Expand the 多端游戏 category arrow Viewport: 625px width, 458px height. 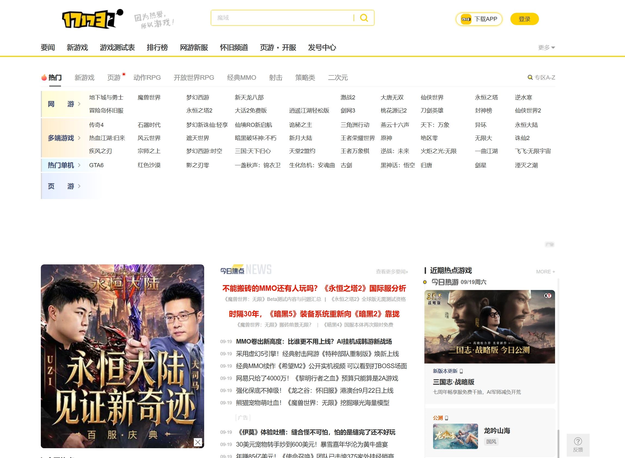pyautogui.click(x=79, y=138)
